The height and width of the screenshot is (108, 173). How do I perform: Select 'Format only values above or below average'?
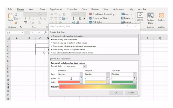94,46
